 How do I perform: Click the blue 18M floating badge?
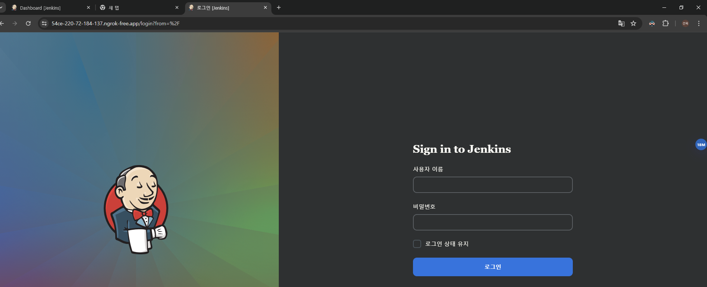[x=701, y=145]
